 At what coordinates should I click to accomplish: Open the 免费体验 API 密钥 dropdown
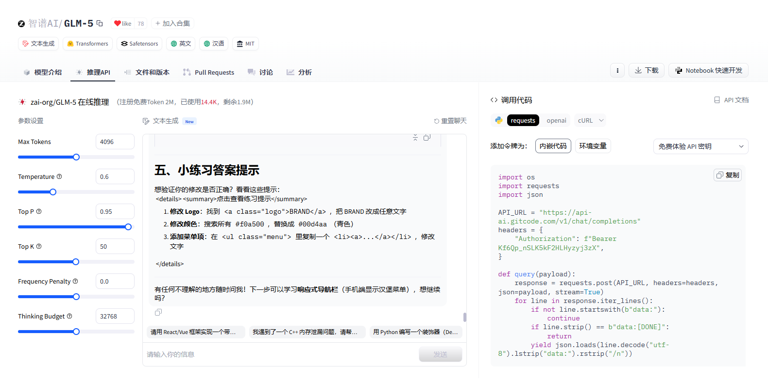[x=701, y=146]
